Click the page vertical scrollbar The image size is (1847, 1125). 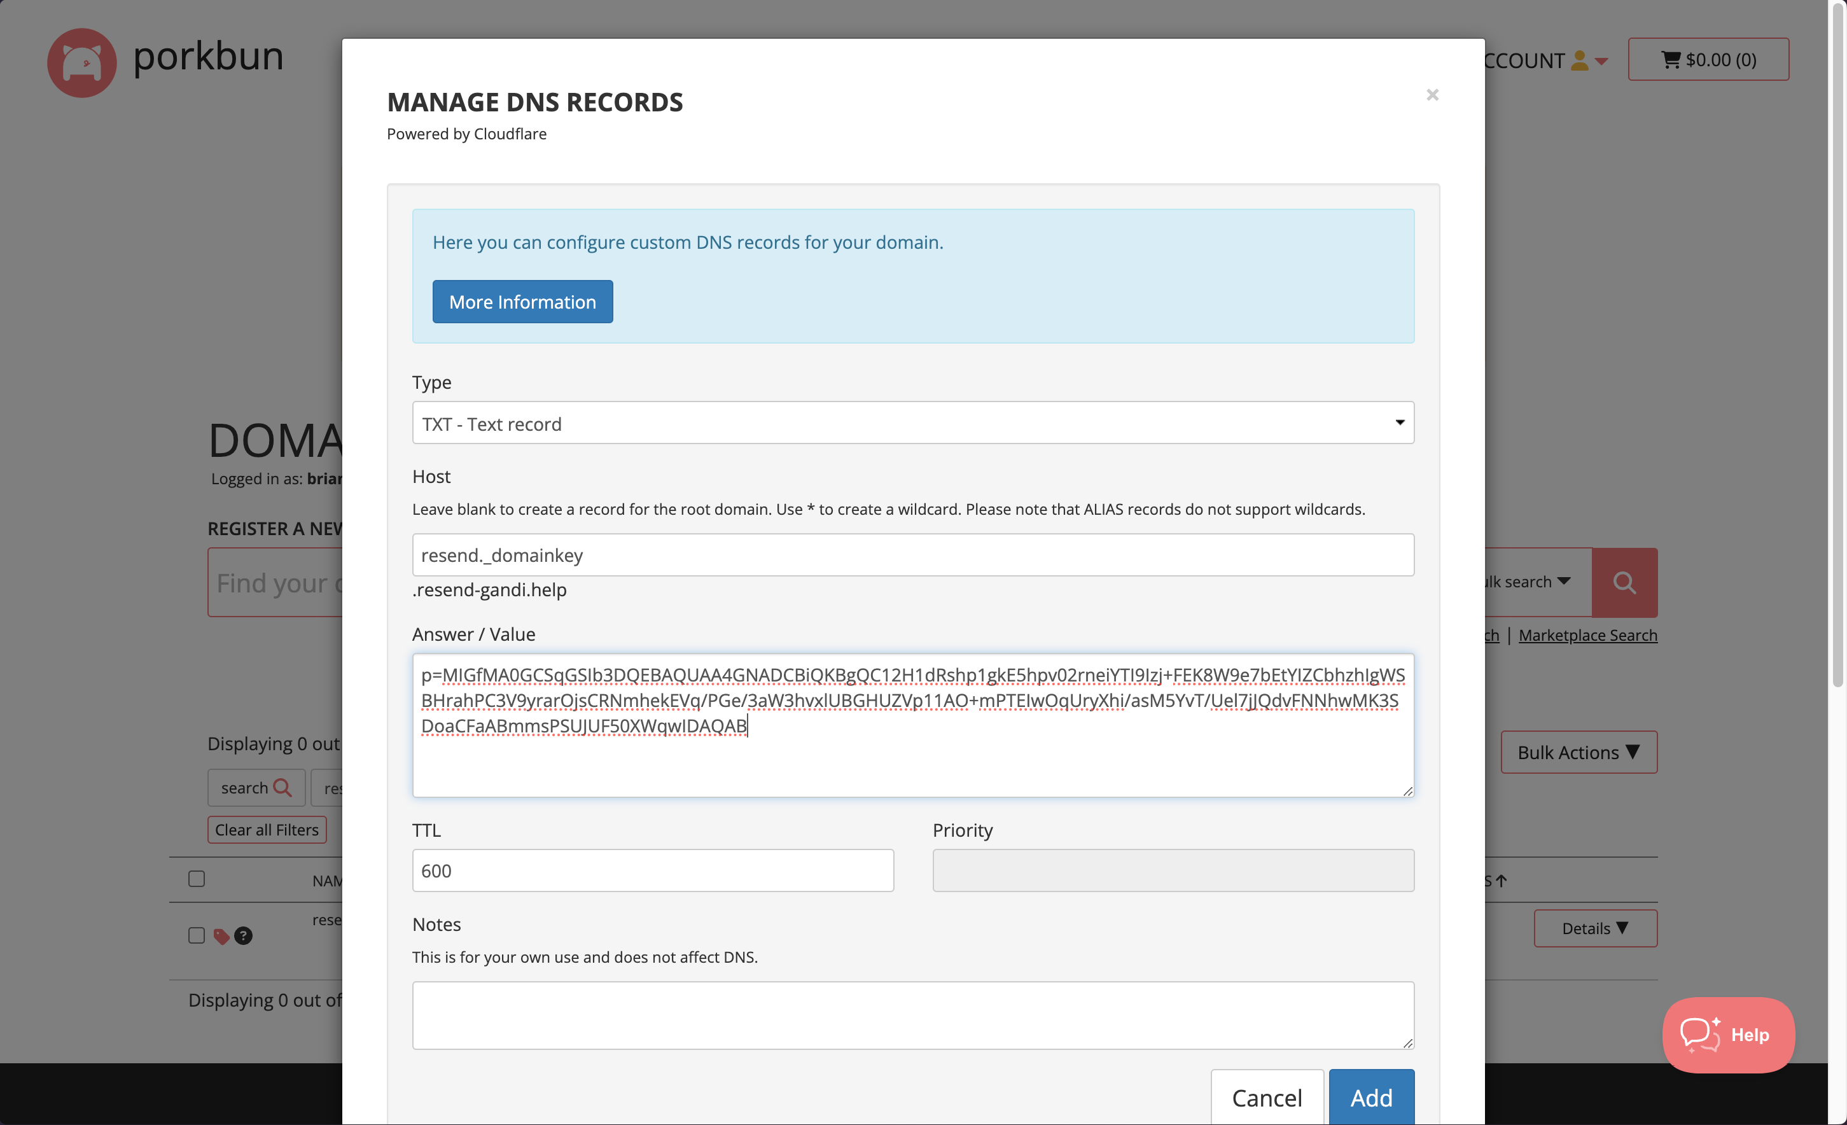coord(1837,345)
